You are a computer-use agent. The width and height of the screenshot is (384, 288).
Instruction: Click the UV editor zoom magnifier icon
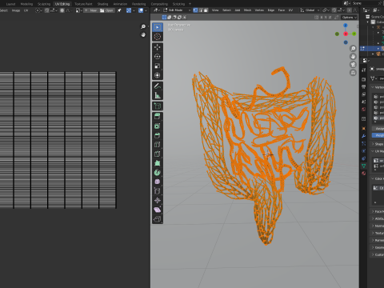tap(143, 26)
